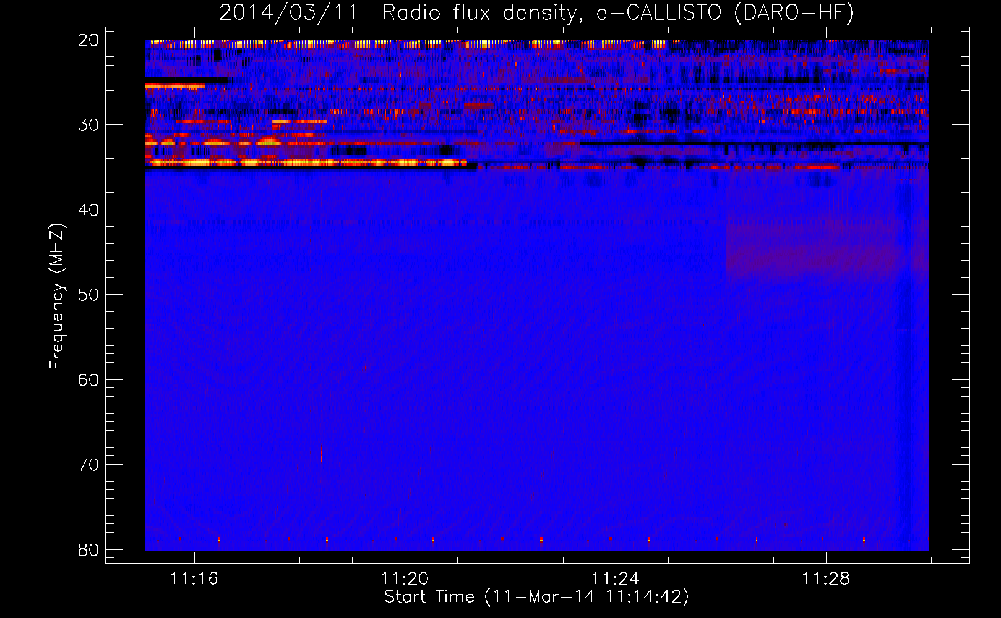The width and height of the screenshot is (1001, 618).
Task: Click the frequency tick label '40'
Action: click(x=88, y=210)
